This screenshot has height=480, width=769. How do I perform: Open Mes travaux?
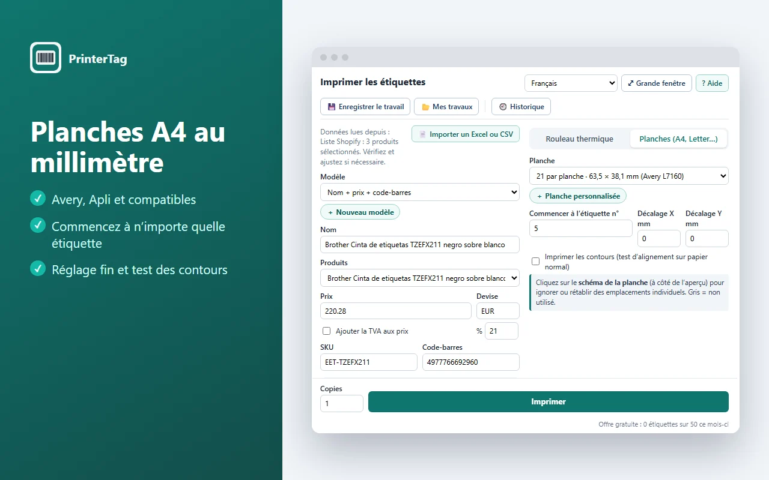(446, 107)
